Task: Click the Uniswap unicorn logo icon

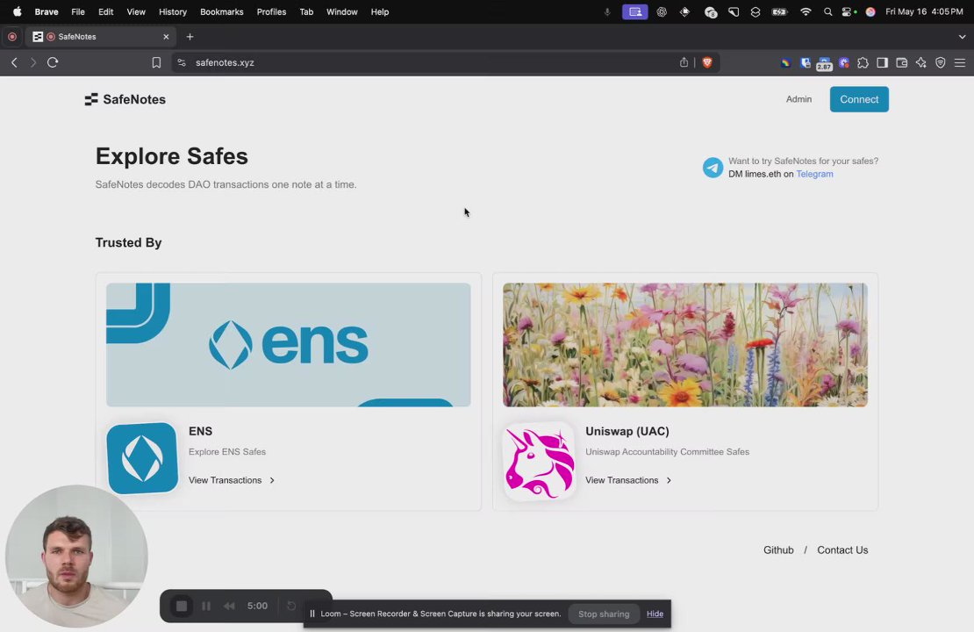Action: (x=539, y=461)
